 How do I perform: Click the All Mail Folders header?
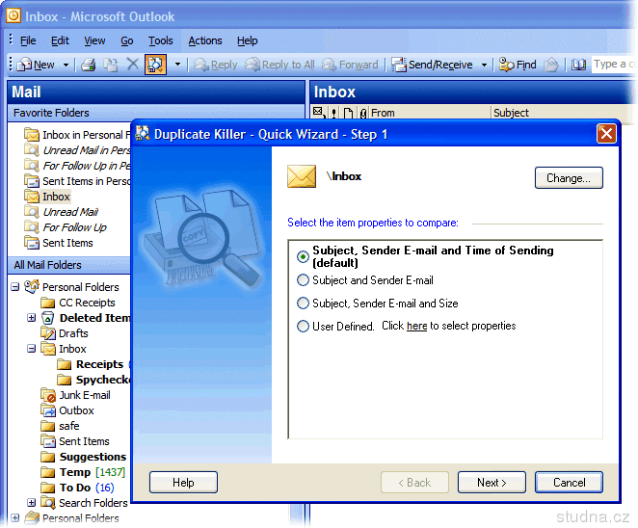68,265
